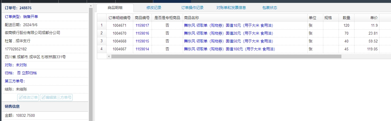Click the 规格 column header

pyautogui.click(x=331, y=18)
